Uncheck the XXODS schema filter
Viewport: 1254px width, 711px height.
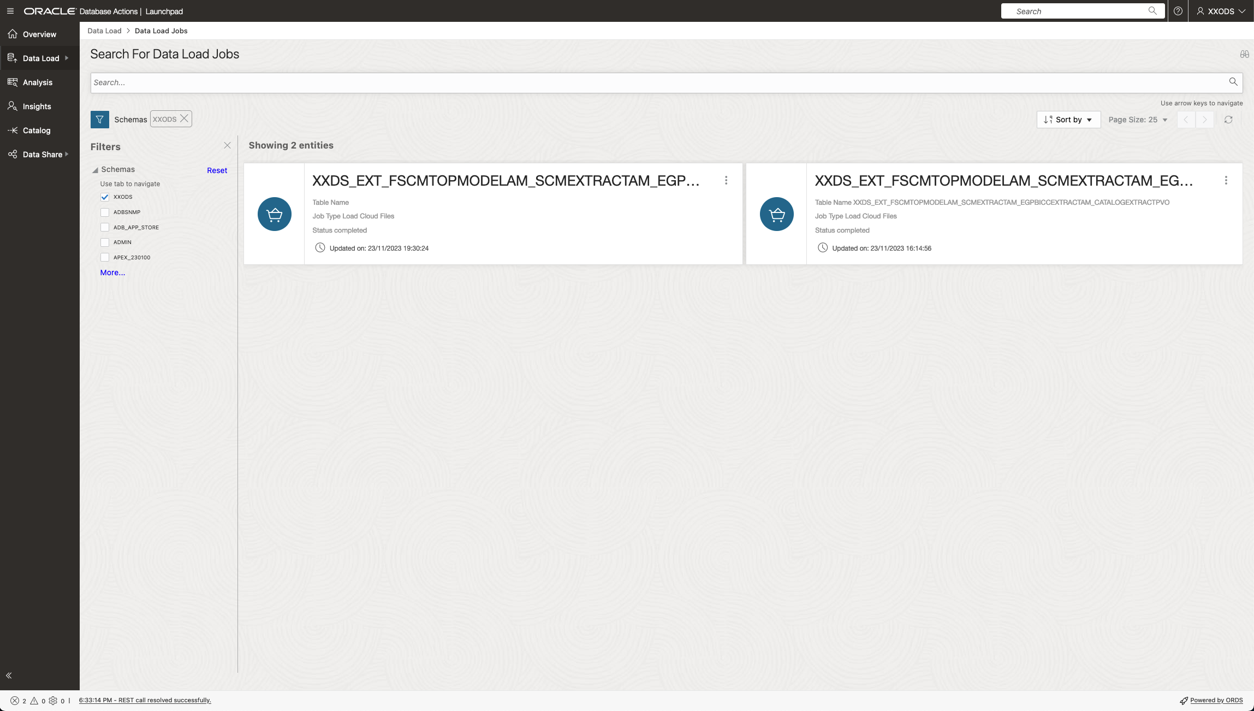105,197
